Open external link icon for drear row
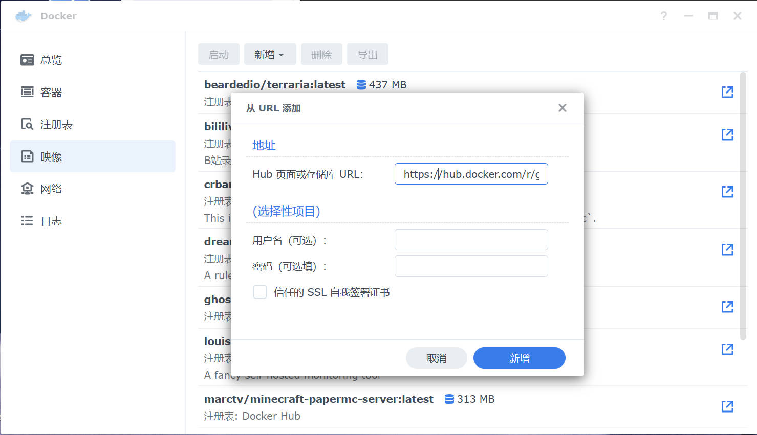 [x=727, y=249]
